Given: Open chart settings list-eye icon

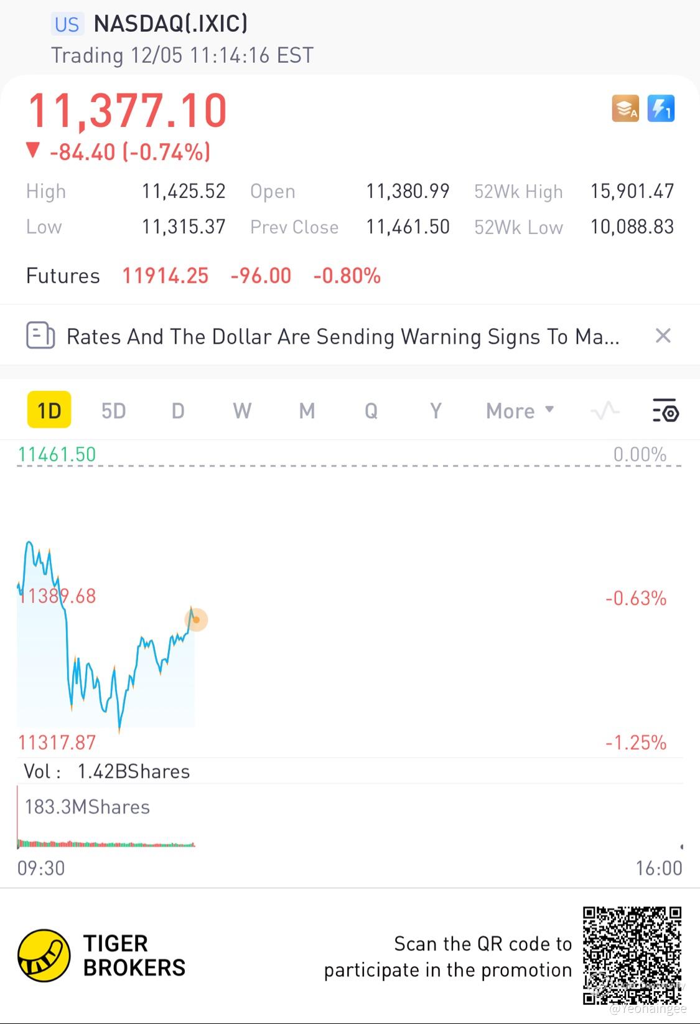Looking at the screenshot, I should tap(665, 411).
